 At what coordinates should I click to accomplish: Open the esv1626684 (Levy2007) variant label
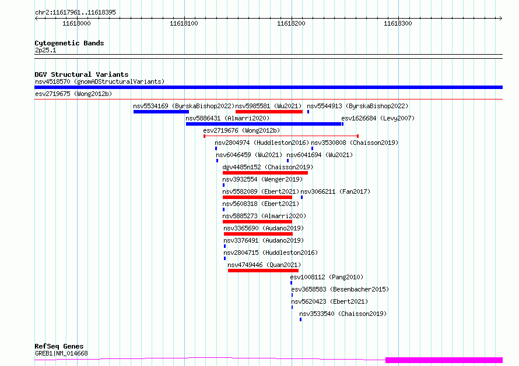tap(378, 118)
